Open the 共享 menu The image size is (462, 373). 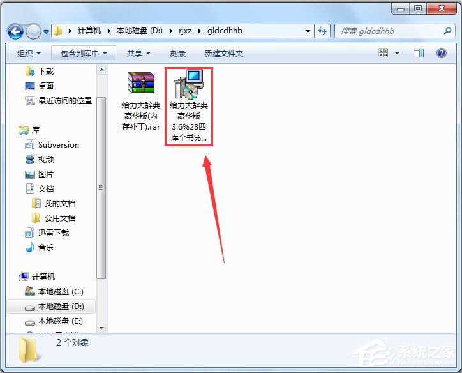[x=138, y=54]
